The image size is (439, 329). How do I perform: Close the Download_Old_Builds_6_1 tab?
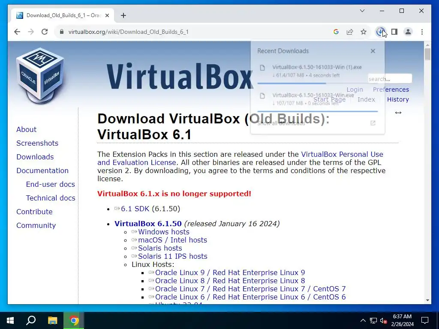tap(107, 15)
